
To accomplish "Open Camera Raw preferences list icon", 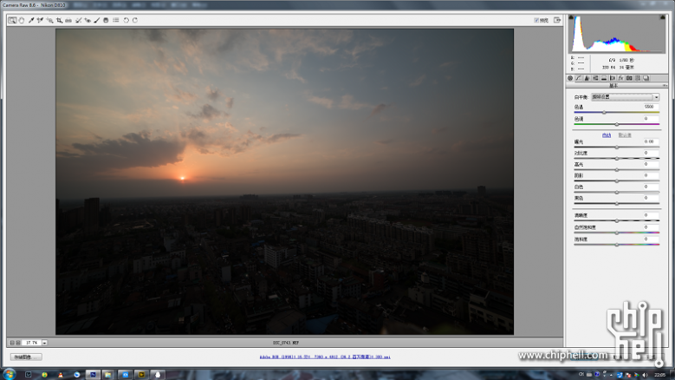I will (116, 20).
